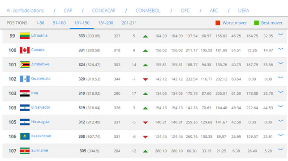Show positions 151-200
This screenshot has width=288, height=161.
point(106,23)
